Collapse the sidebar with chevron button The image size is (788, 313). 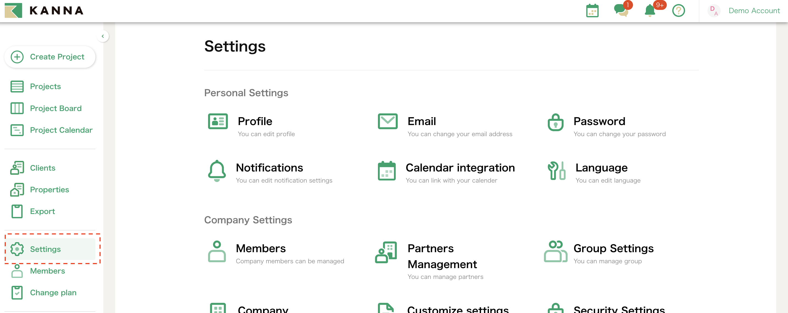pos(103,36)
